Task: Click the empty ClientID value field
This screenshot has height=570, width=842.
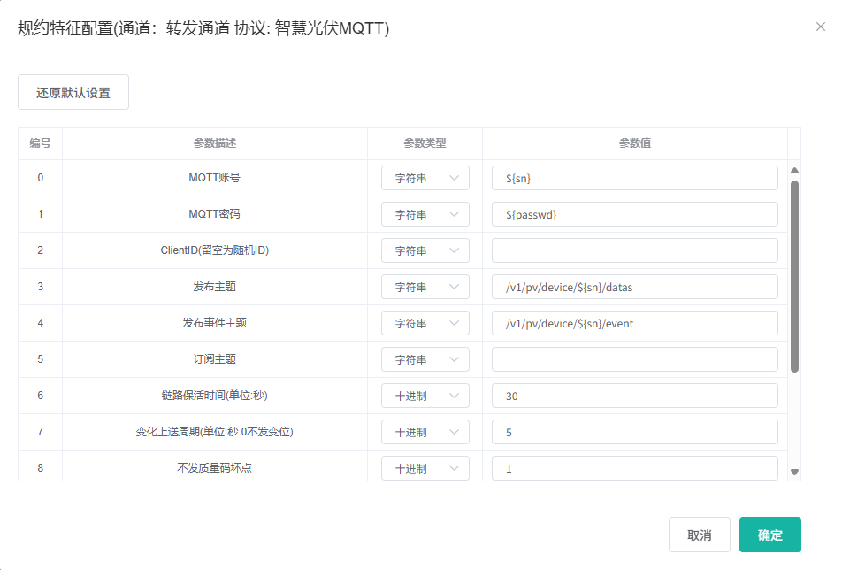Action: pos(634,250)
